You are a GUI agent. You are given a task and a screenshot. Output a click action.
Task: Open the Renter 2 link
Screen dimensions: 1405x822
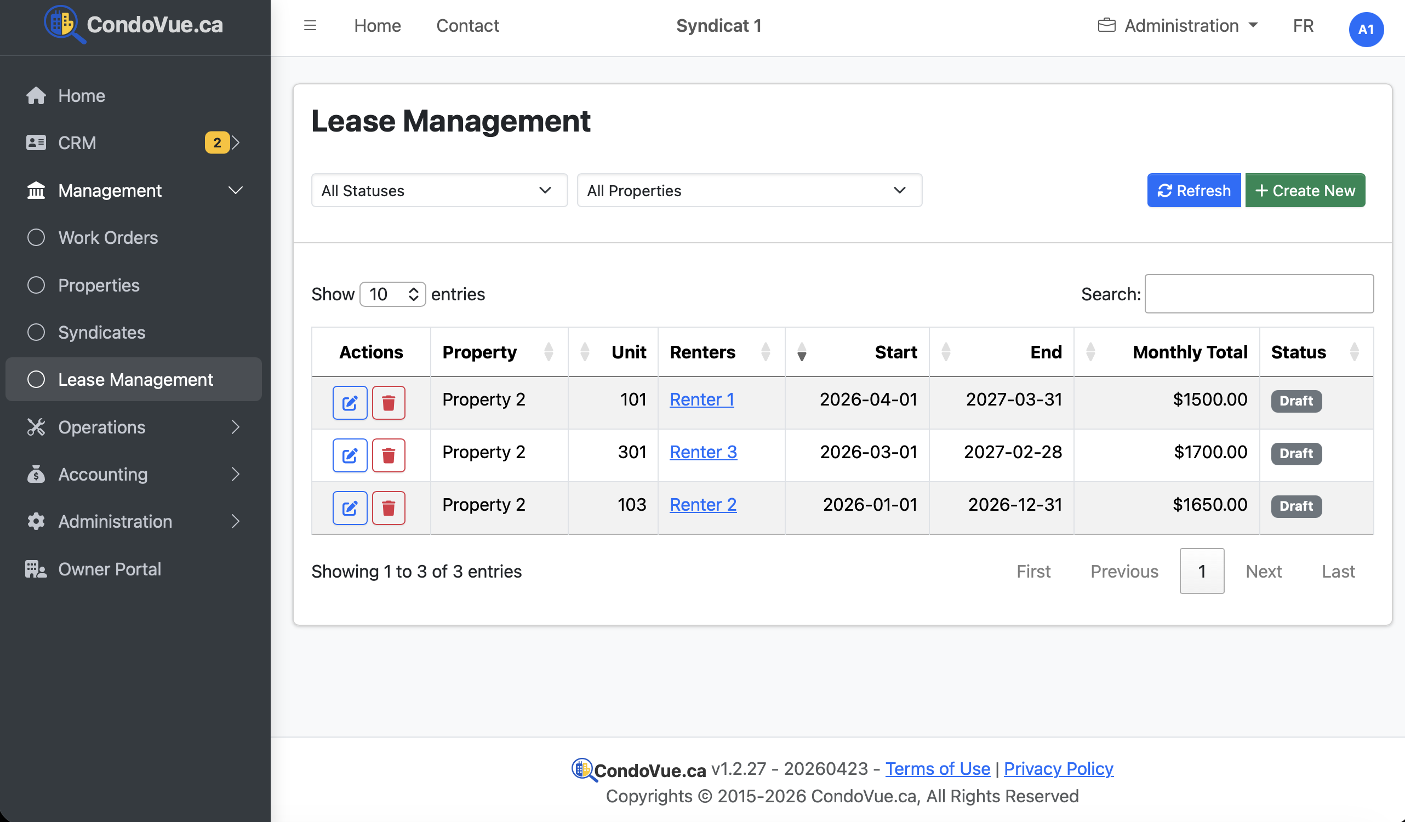703,504
